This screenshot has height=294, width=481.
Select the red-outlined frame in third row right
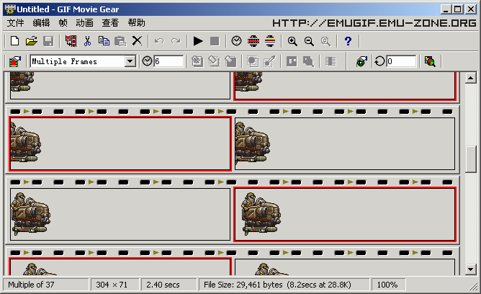[x=345, y=214]
